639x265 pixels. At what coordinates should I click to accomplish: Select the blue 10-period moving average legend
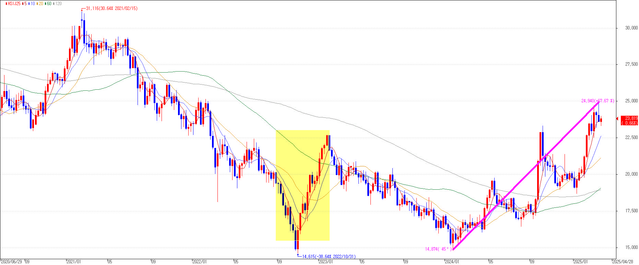tap(32, 3)
